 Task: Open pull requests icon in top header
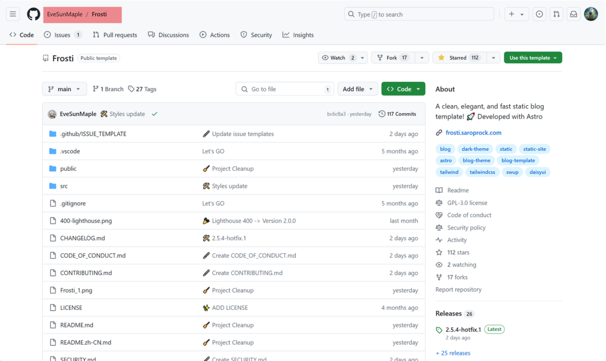(x=556, y=14)
